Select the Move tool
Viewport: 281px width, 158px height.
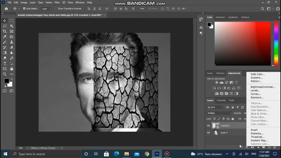pos(5,21)
